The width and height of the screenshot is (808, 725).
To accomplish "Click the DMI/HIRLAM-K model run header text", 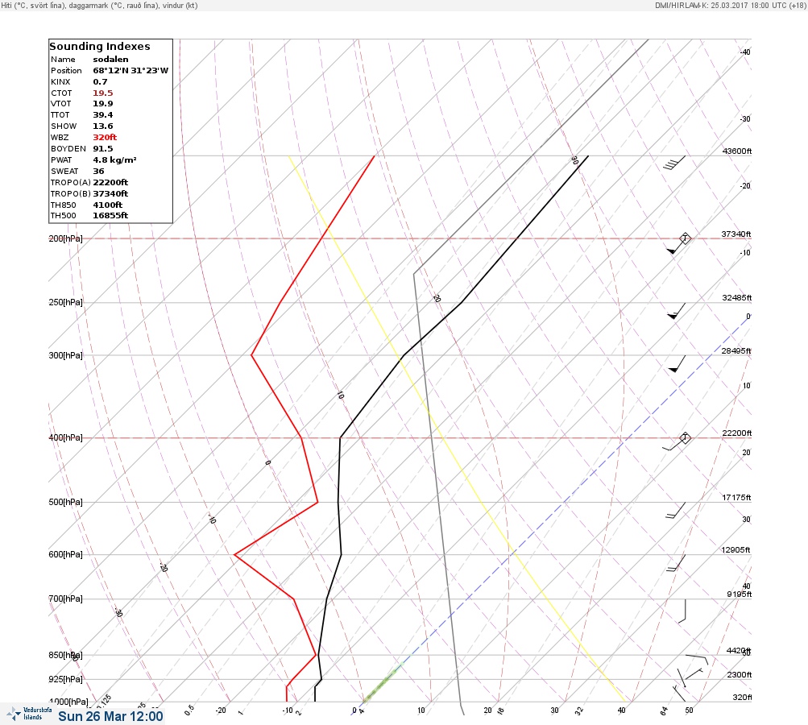I will pyautogui.click(x=730, y=5).
